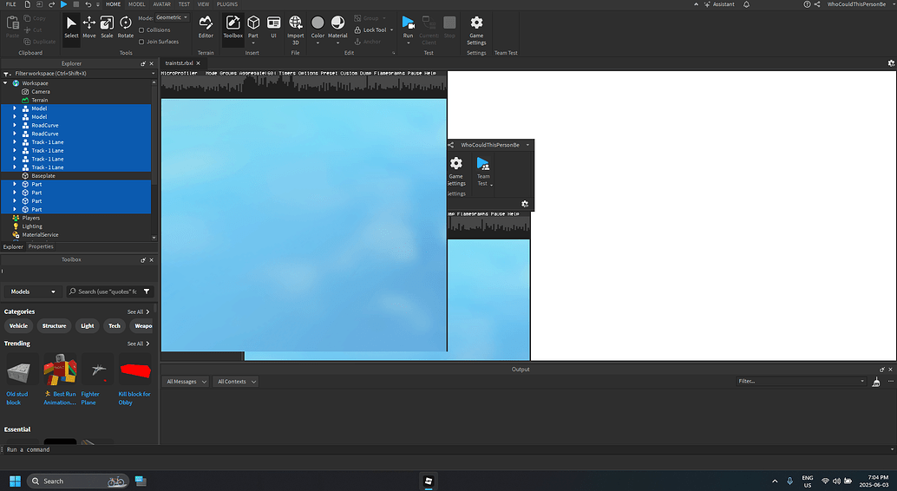The image size is (897, 491).
Task: Activate the Move tool
Action: coord(89,28)
